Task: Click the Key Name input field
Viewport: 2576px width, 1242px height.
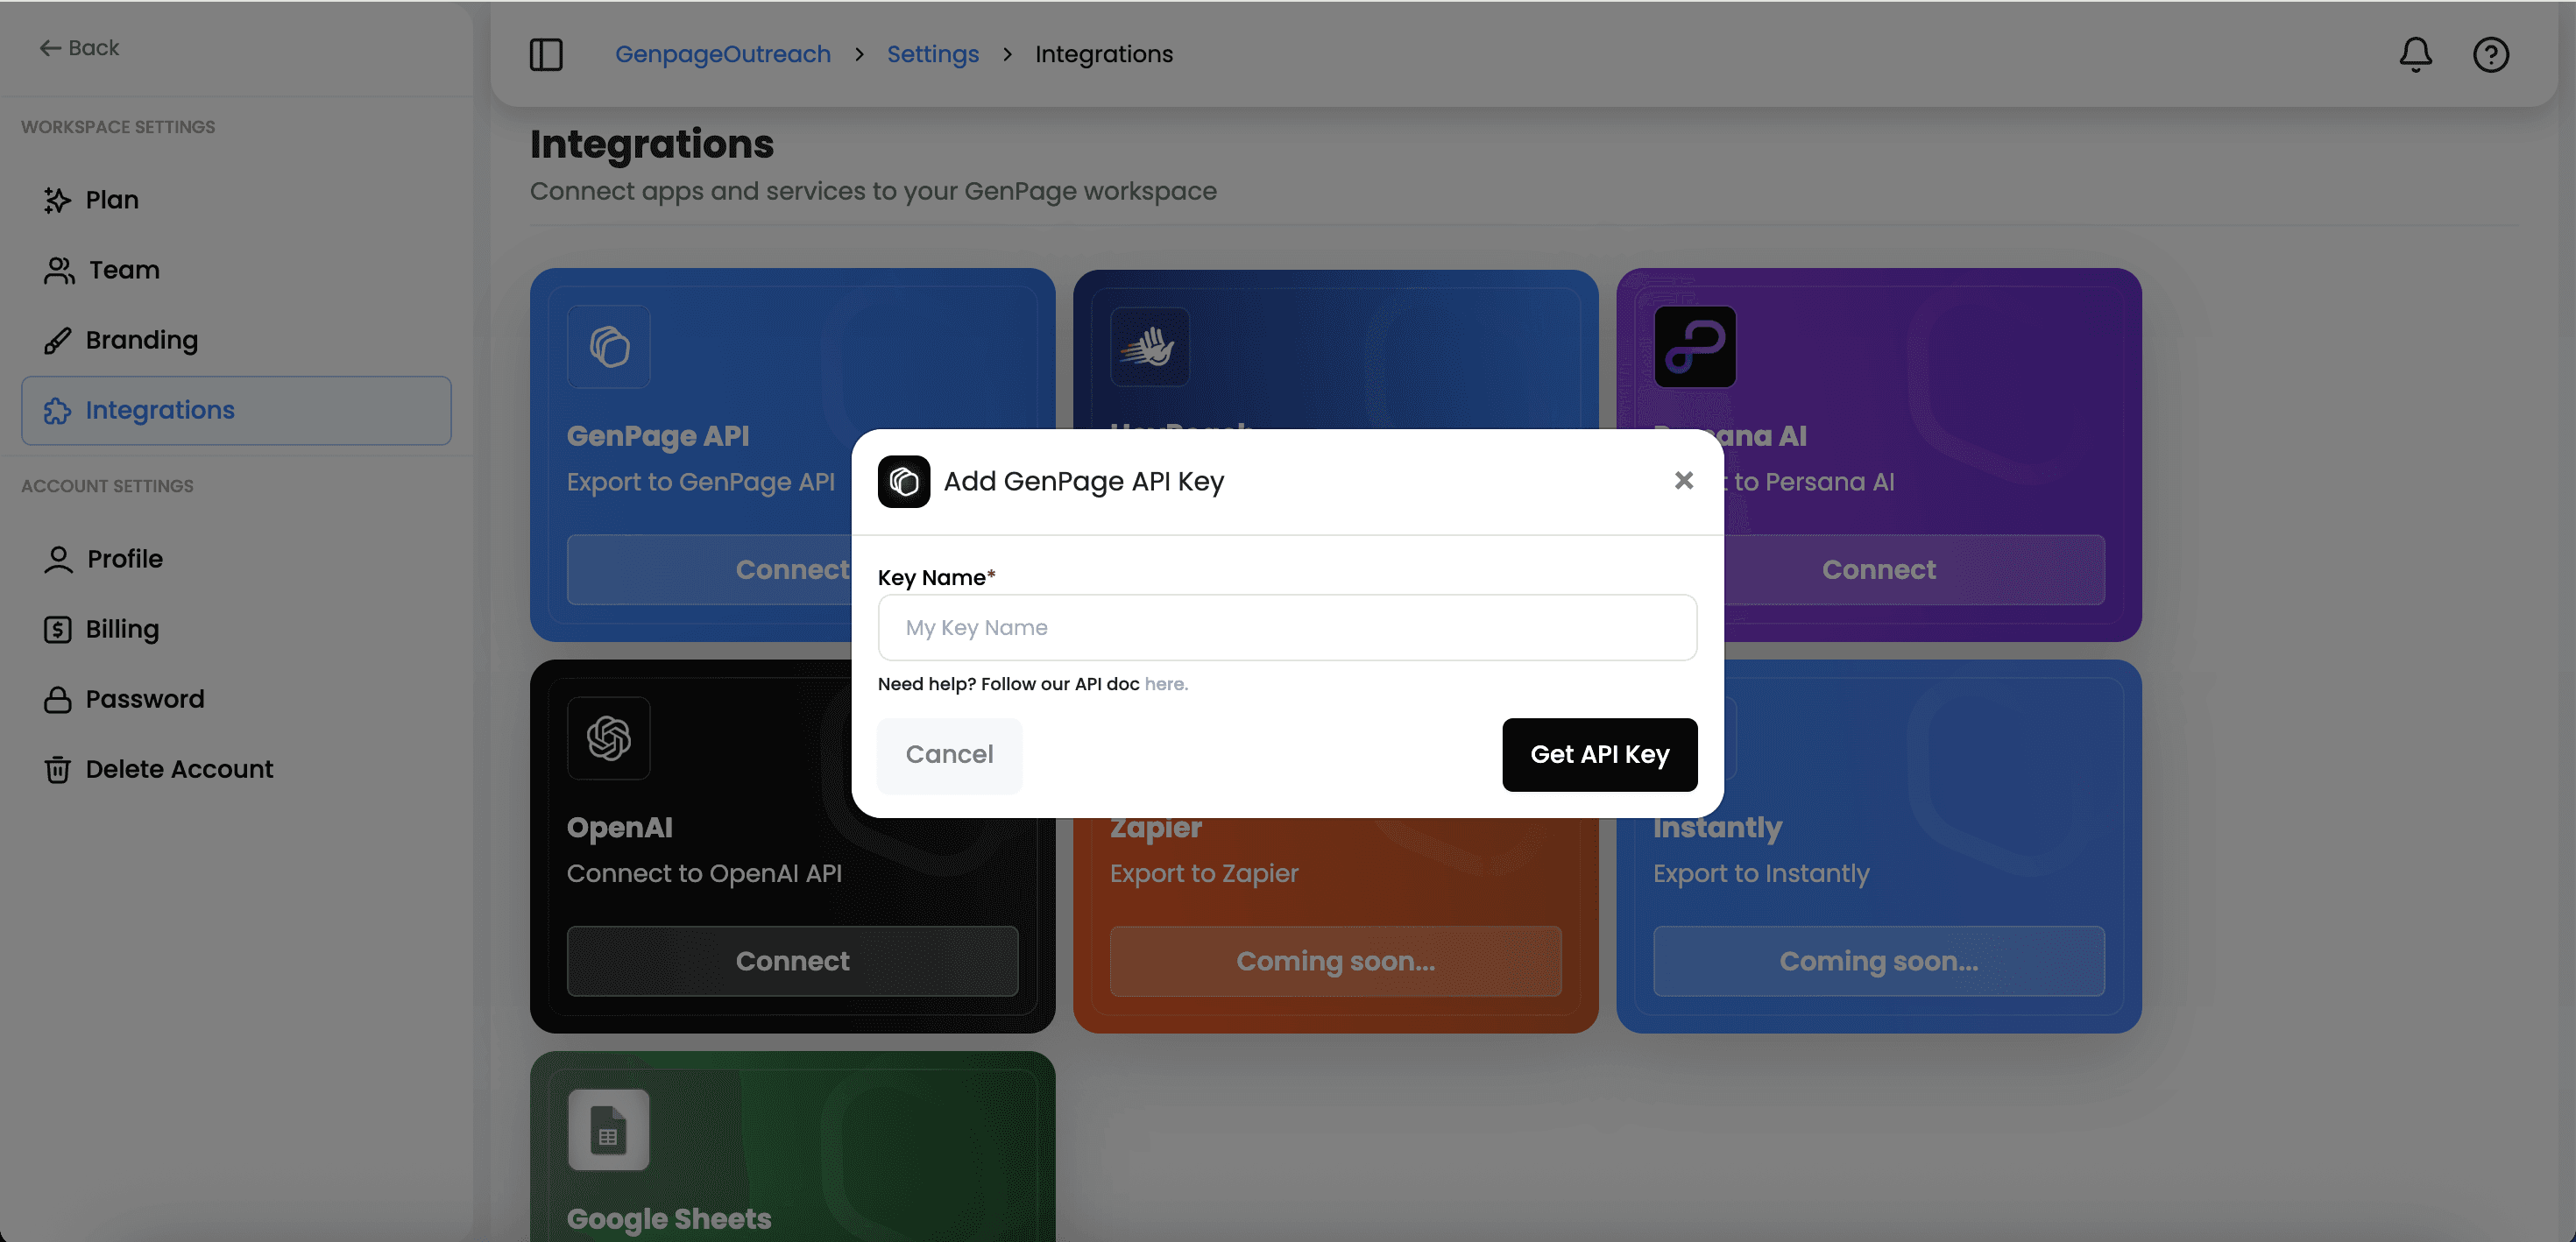Action: click(x=1287, y=628)
